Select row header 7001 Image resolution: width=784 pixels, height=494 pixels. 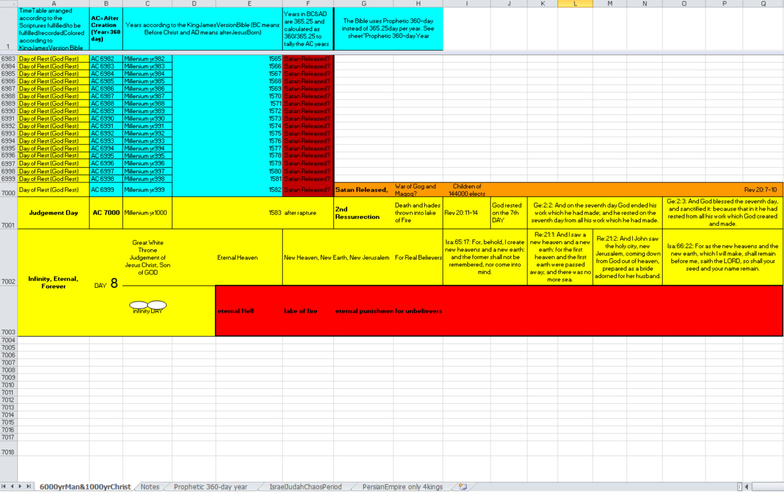coord(9,213)
